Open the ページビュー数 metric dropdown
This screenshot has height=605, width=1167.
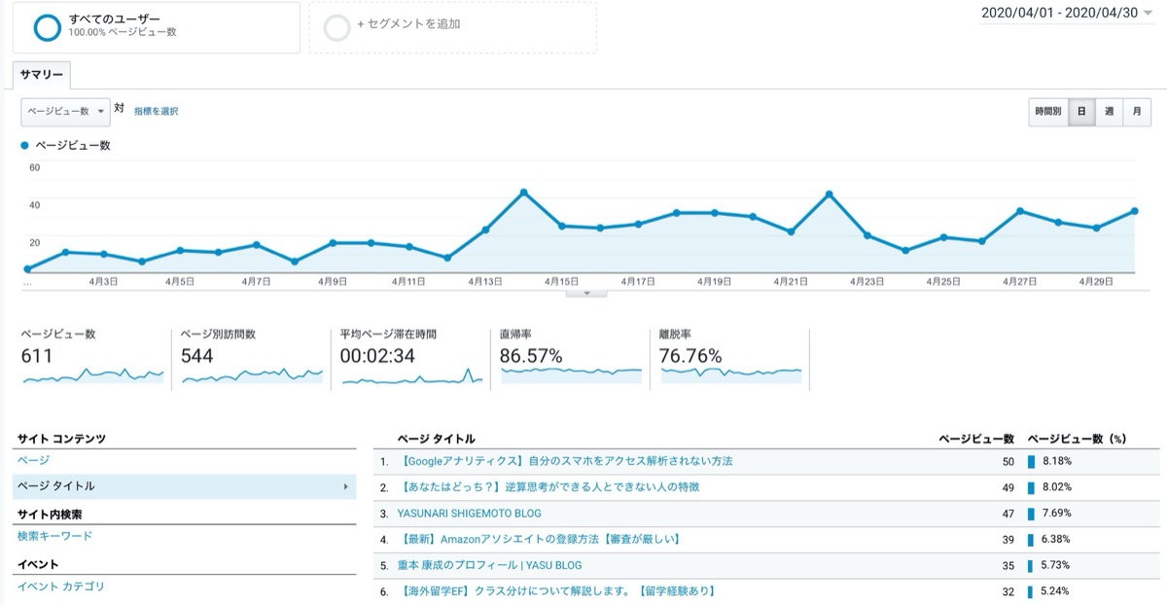[65, 112]
